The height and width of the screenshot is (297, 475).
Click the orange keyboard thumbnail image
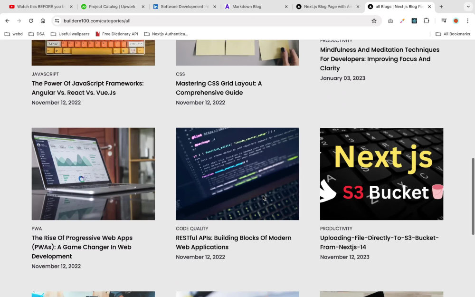[x=93, y=52]
